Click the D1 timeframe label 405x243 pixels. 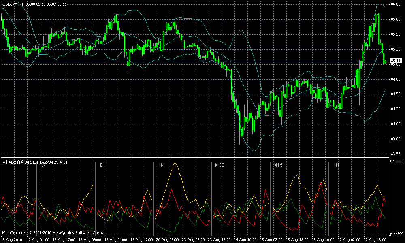pos(103,165)
